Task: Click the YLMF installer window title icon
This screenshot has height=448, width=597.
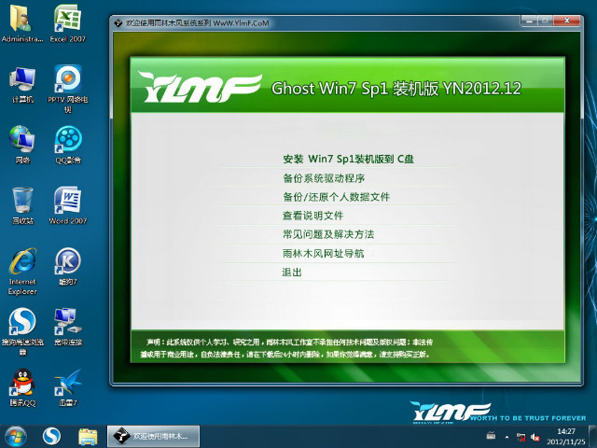Action: pyautogui.click(x=118, y=23)
